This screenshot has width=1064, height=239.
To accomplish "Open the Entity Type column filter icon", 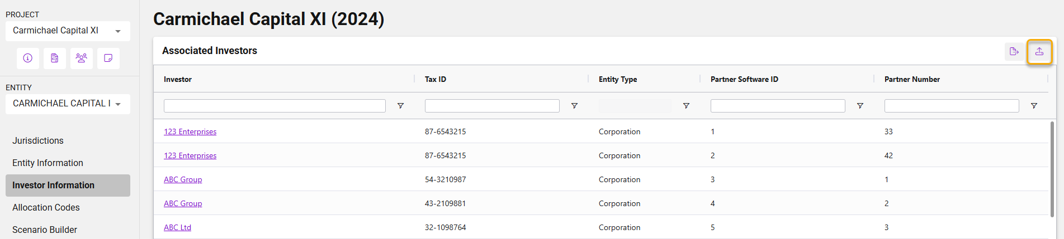I will coord(686,106).
